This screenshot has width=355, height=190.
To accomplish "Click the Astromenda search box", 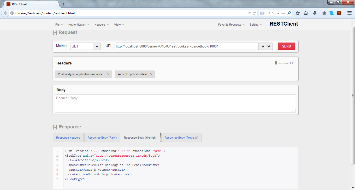I will [x=277, y=13].
